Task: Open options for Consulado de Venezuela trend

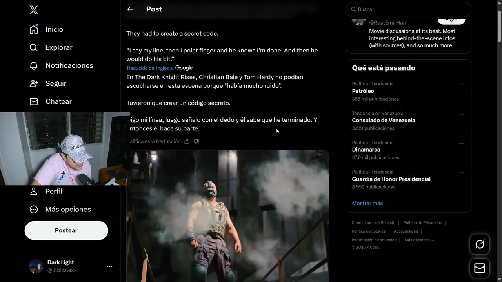Action: (462, 114)
